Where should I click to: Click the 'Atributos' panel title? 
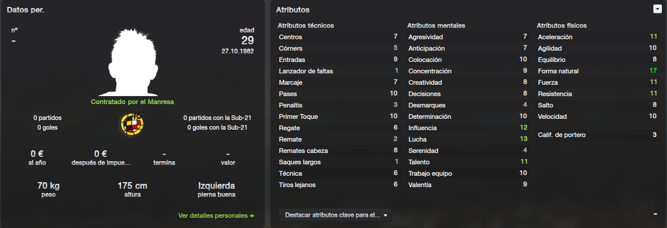(293, 9)
